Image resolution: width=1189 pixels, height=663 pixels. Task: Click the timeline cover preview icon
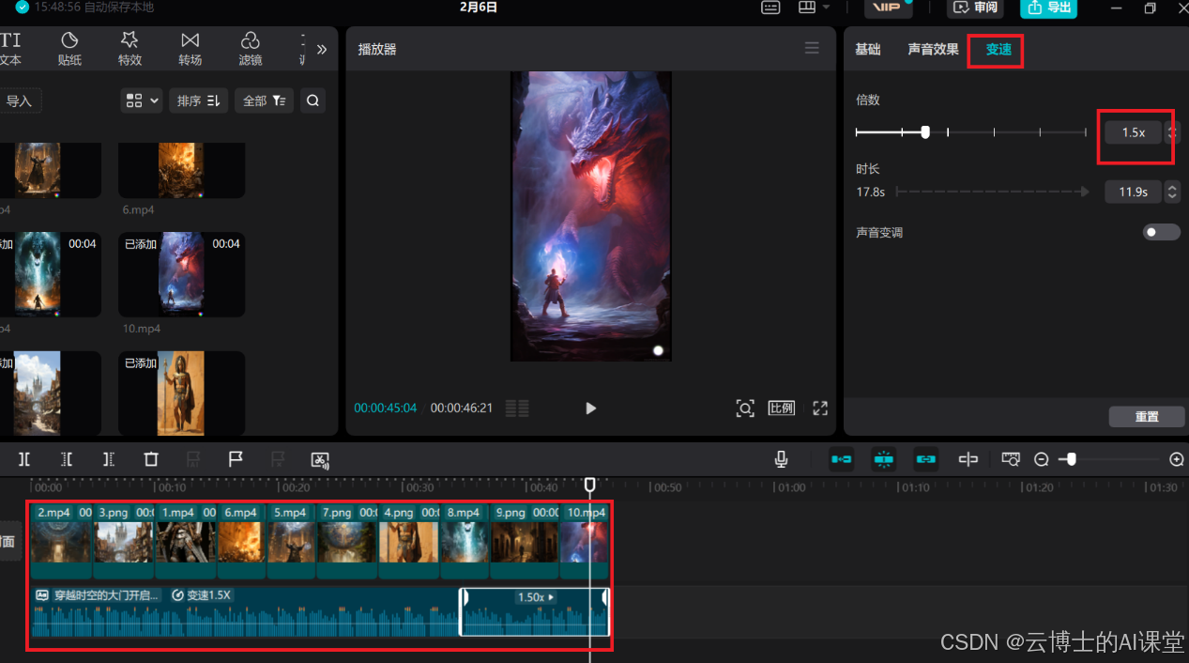pyautogui.click(x=1011, y=459)
